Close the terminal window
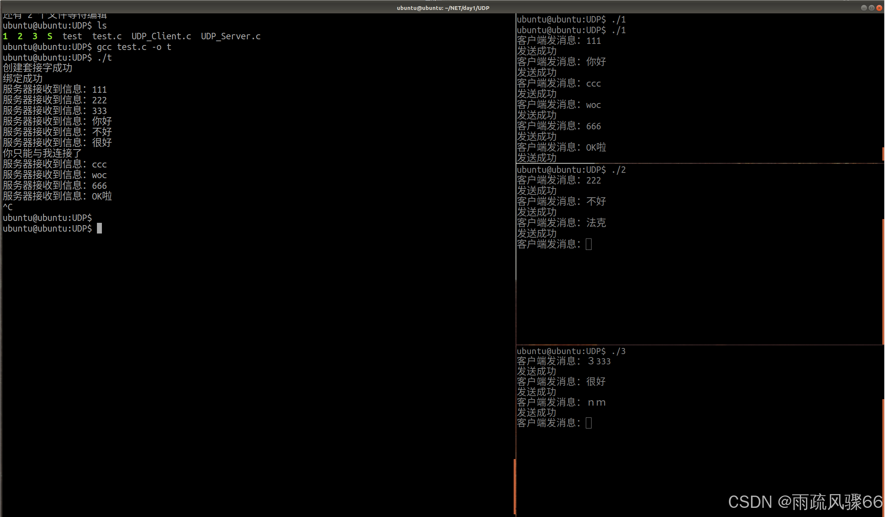The height and width of the screenshot is (517, 885). (879, 8)
